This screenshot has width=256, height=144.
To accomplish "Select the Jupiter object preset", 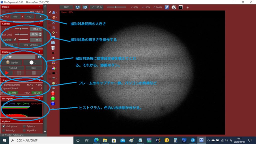I will pos(12,62).
